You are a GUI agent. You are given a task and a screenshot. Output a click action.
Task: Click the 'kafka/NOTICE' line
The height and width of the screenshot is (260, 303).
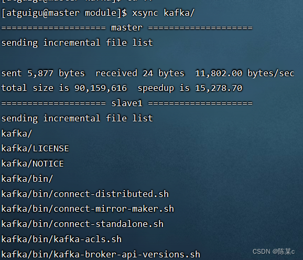point(33,163)
